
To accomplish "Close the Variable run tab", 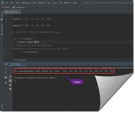I will point(23,64).
